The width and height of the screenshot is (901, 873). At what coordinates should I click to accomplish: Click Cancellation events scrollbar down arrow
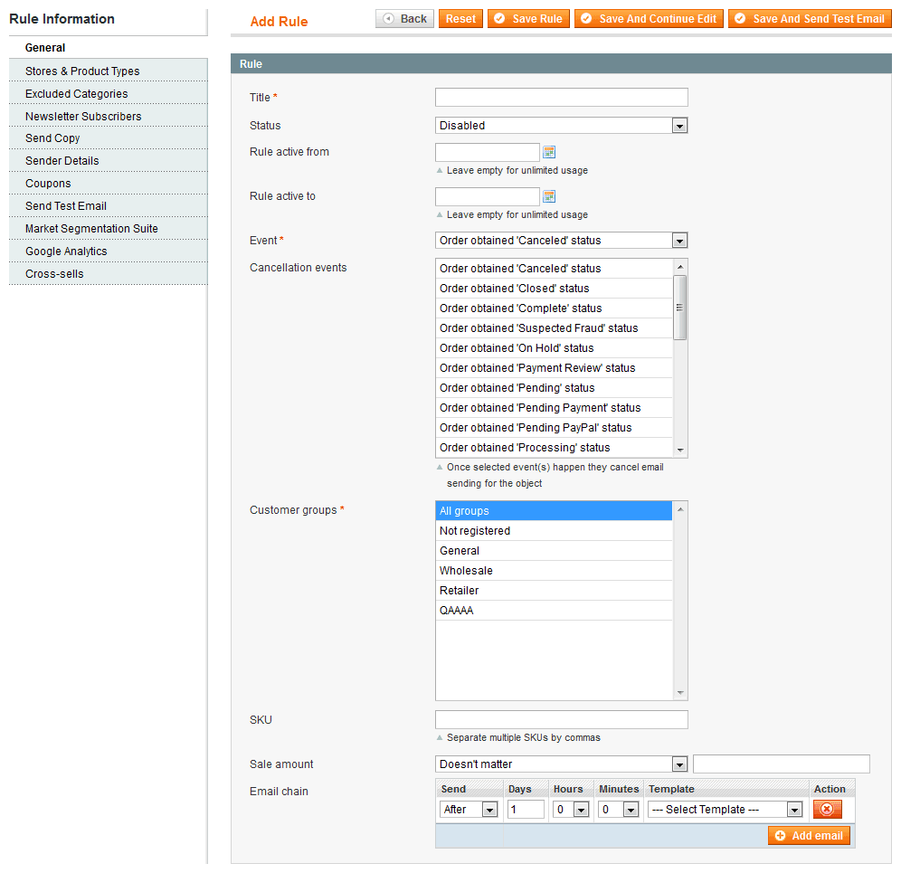(x=679, y=450)
